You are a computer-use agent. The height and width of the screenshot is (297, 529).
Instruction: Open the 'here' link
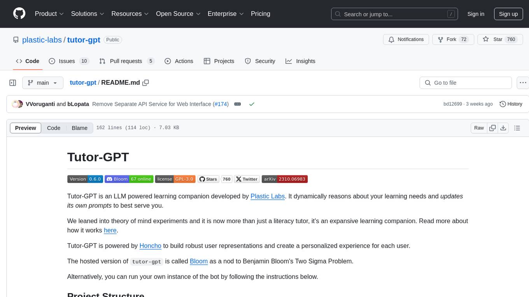point(110,230)
